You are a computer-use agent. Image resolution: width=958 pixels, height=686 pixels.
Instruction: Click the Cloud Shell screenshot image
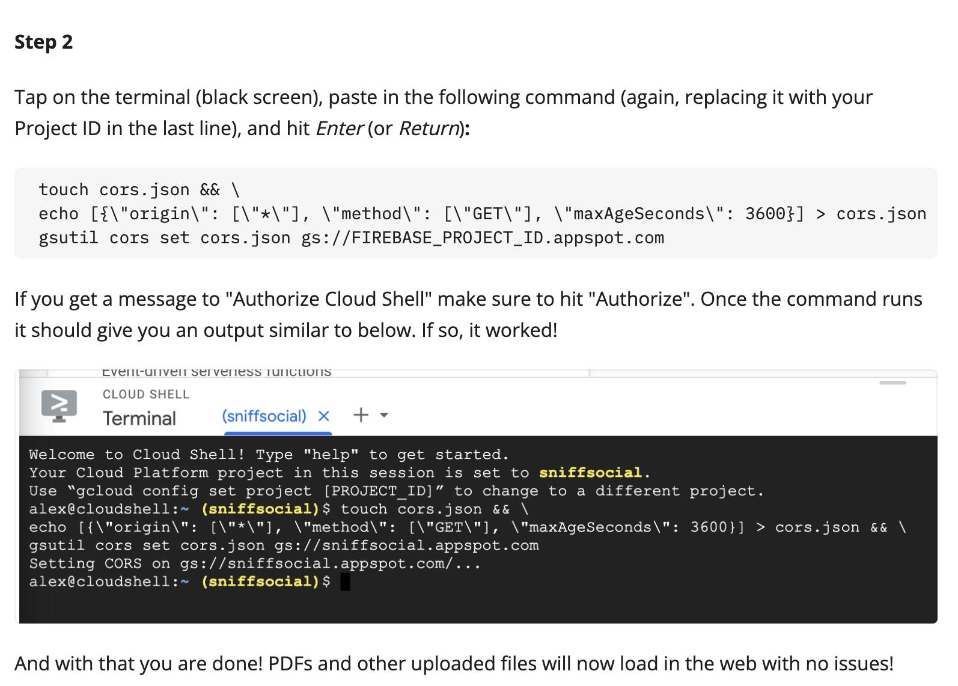coord(476,497)
